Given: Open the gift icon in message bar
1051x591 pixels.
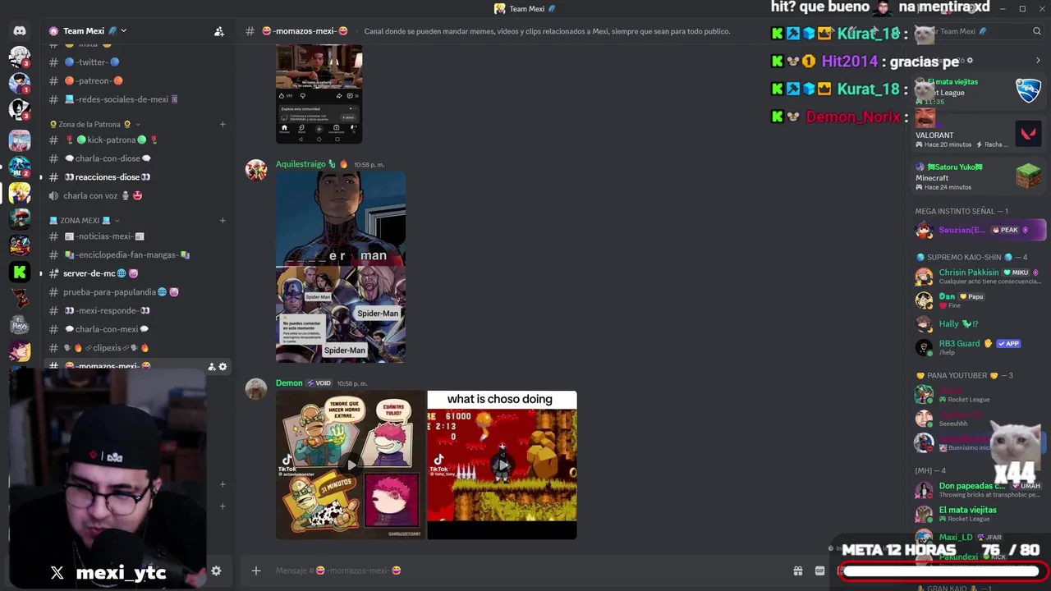Looking at the screenshot, I should coord(797,570).
